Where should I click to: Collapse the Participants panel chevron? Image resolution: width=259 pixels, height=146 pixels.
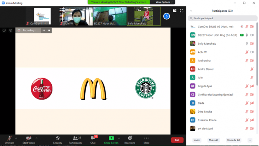coord(191,11)
